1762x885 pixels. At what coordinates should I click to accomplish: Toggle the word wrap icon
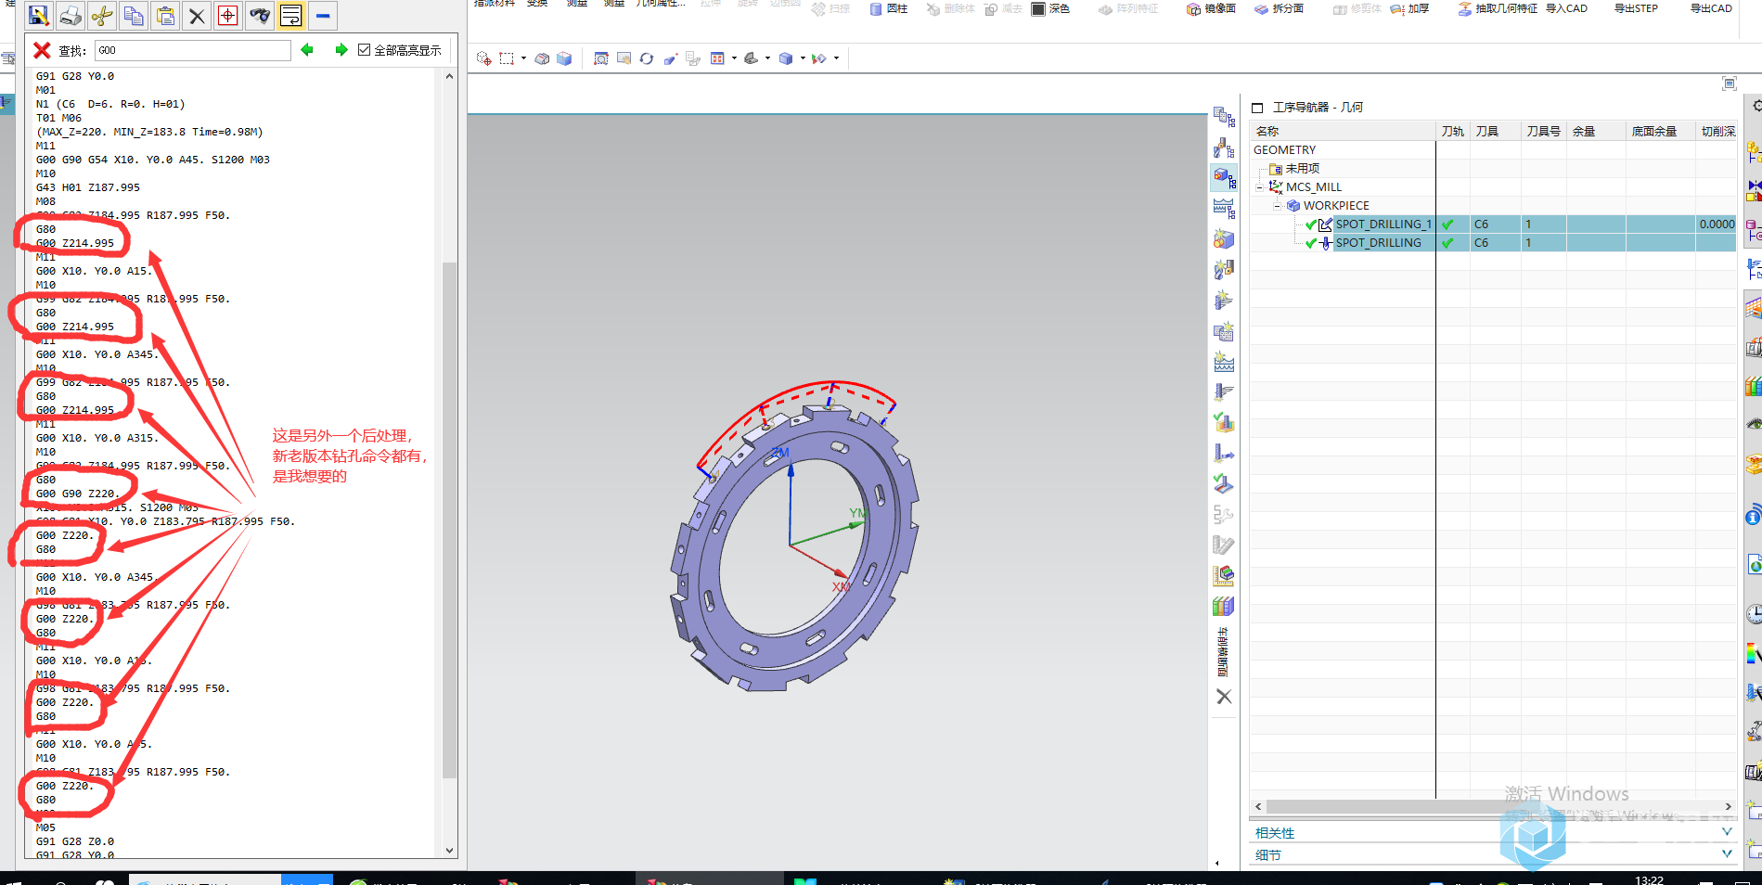click(x=290, y=16)
